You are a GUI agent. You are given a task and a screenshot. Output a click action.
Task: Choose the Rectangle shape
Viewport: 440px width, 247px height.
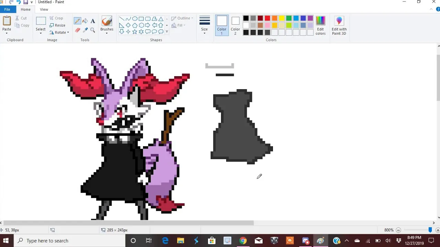tap(141, 19)
